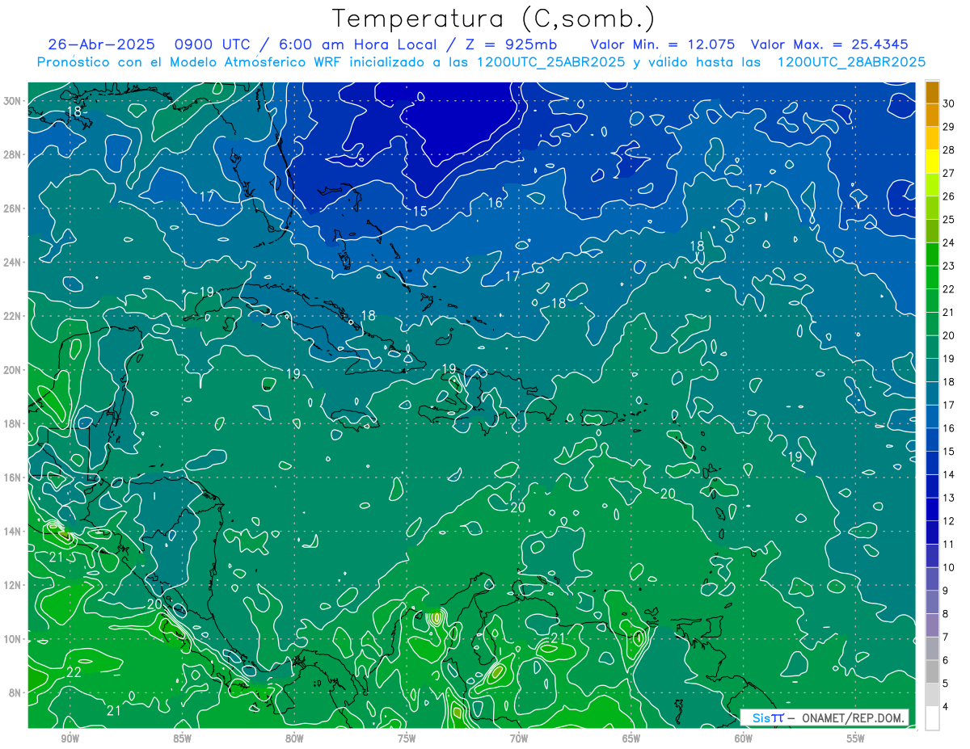
Task: Click color legend value "5"
Action: tap(947, 684)
